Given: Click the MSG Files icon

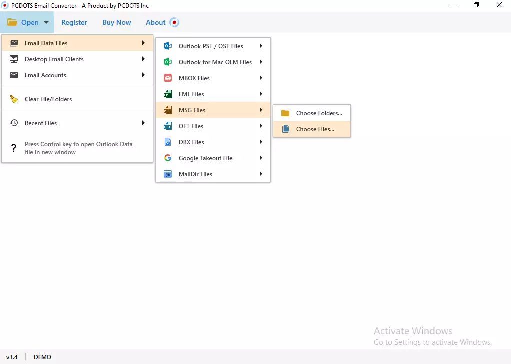Looking at the screenshot, I should pos(168,110).
